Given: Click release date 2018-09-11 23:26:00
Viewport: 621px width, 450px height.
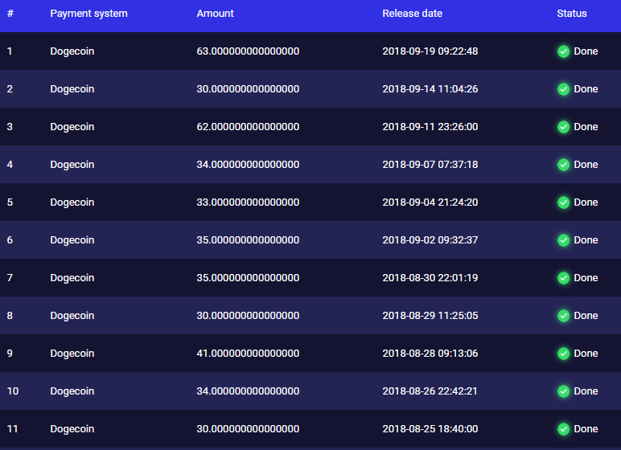Looking at the screenshot, I should (430, 127).
